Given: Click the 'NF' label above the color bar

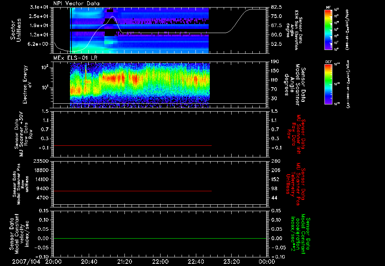Looking at the screenshot, I should coord(328,8).
